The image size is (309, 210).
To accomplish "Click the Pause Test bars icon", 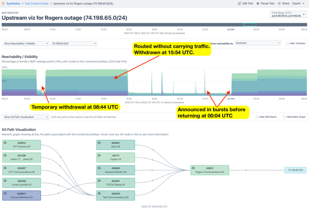I will 258,3.
